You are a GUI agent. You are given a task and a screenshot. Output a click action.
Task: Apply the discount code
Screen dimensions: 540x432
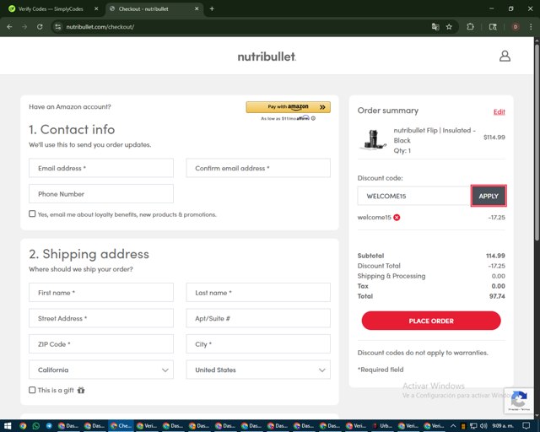(489, 196)
